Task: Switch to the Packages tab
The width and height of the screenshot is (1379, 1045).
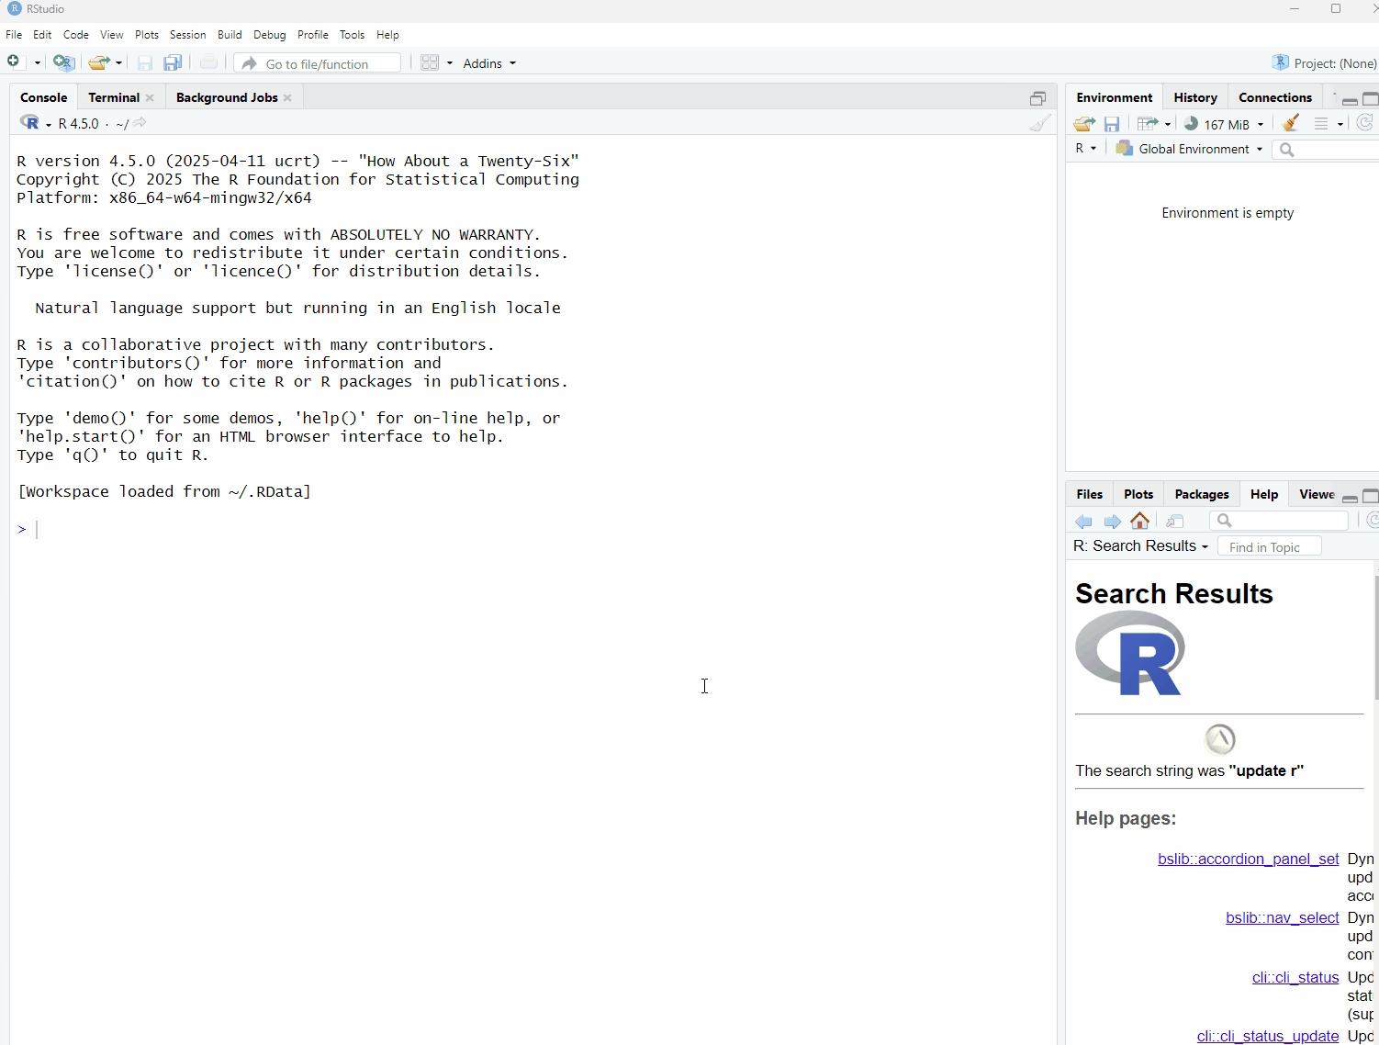Action: click(x=1201, y=494)
